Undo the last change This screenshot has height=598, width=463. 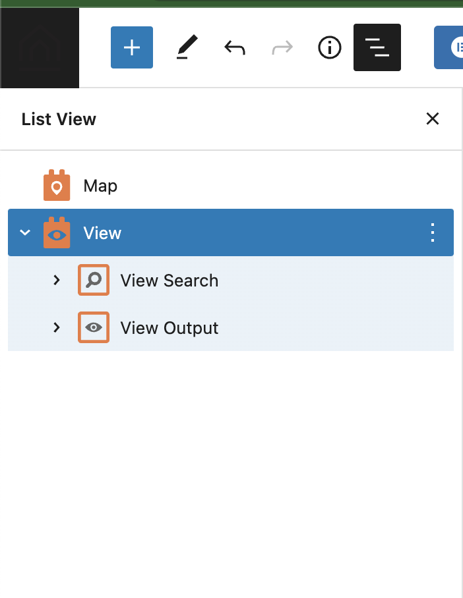point(235,47)
